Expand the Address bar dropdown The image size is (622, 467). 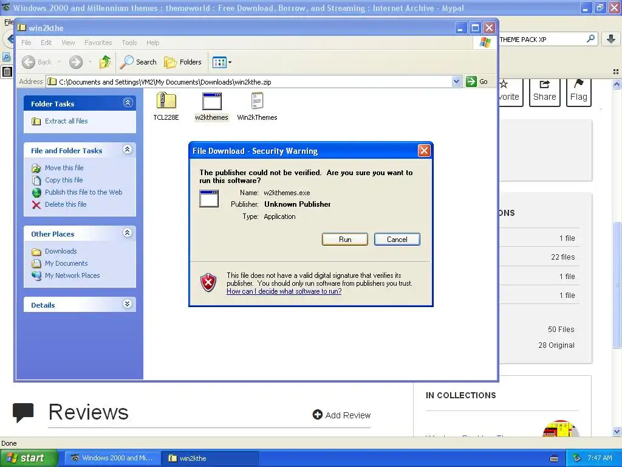coord(456,82)
